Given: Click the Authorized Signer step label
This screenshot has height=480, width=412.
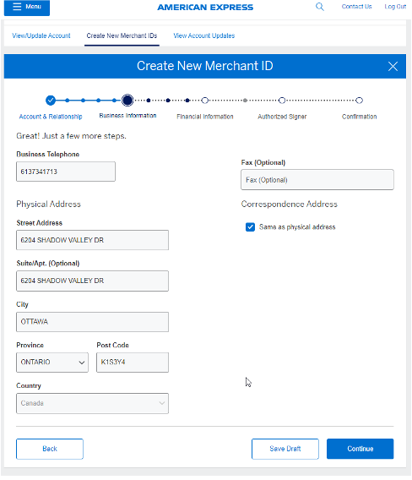Looking at the screenshot, I should pos(282,117).
